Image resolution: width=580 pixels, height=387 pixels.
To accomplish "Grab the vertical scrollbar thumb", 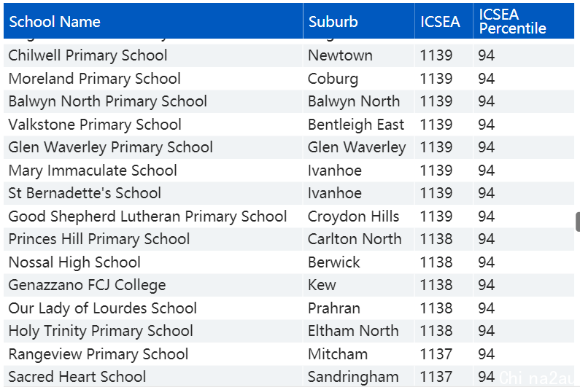I will tap(578, 222).
